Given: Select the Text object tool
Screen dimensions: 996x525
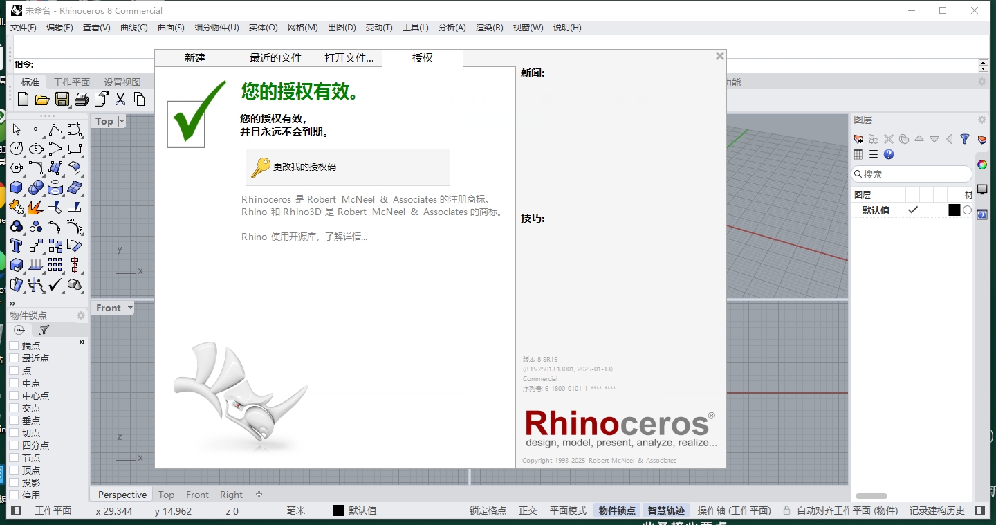Looking at the screenshot, I should pos(17,246).
